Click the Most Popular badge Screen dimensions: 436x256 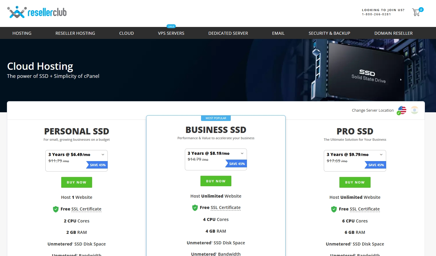tap(216, 118)
